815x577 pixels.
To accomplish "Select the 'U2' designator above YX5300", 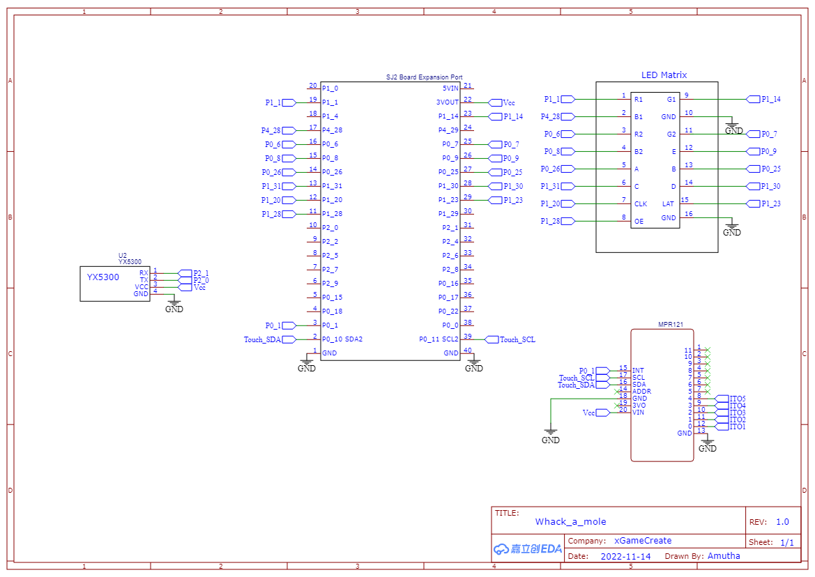I will click(123, 256).
